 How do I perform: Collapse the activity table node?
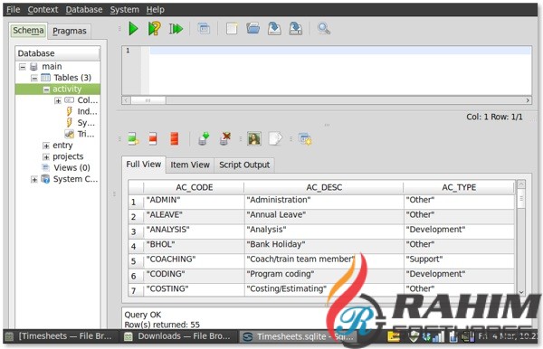[x=46, y=90]
